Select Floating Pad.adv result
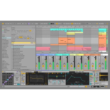This screenshot has height=110, width=110. (x=23, y=50)
